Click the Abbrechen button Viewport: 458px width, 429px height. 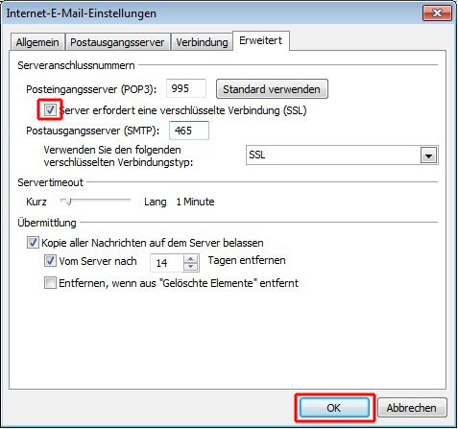(412, 408)
